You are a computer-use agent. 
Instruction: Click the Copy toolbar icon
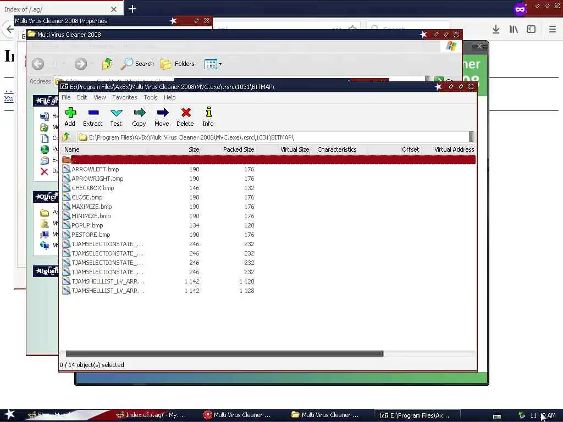(x=139, y=117)
